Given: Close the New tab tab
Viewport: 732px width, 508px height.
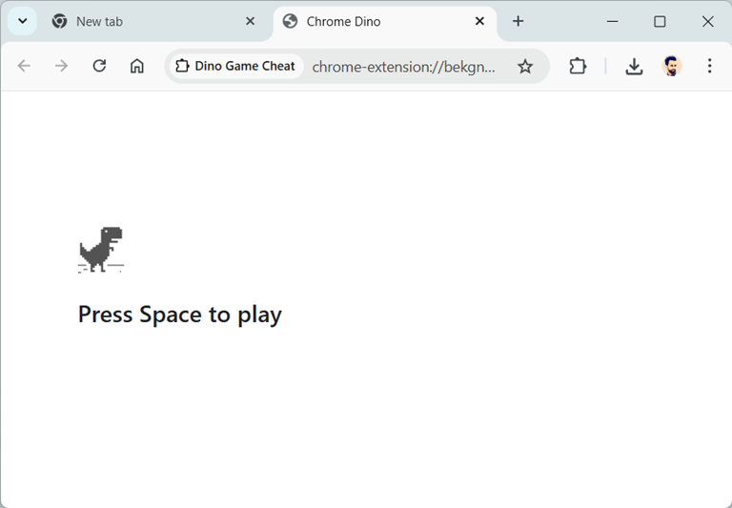Looking at the screenshot, I should pyautogui.click(x=250, y=21).
